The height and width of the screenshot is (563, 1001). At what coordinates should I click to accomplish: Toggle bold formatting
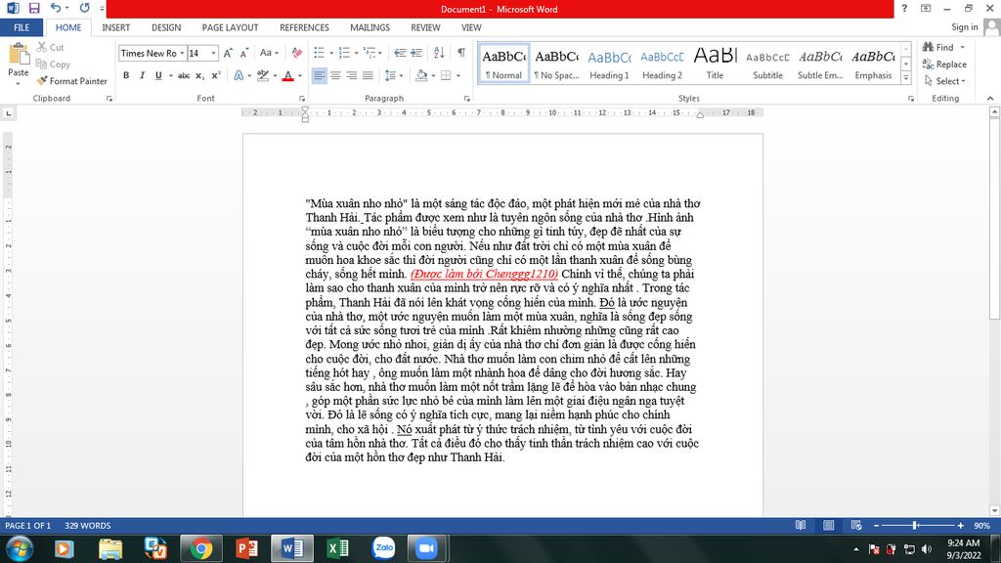(126, 75)
